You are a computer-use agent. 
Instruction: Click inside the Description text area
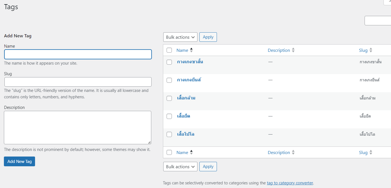[77, 127]
